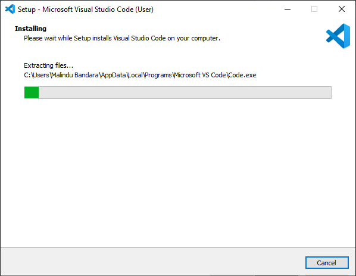Click the VS Code icon in title bar
Image resolution: width=356 pixels, height=276 pixels.
coord(10,10)
